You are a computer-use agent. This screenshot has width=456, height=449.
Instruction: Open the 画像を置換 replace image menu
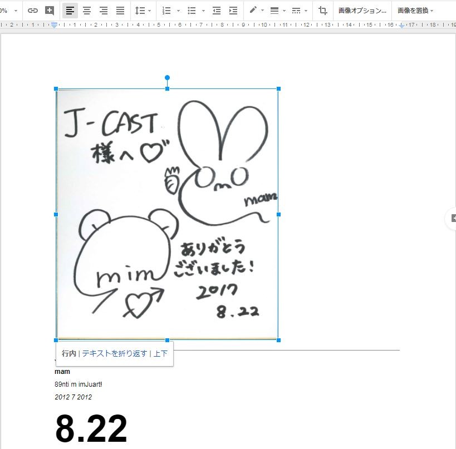pyautogui.click(x=415, y=11)
